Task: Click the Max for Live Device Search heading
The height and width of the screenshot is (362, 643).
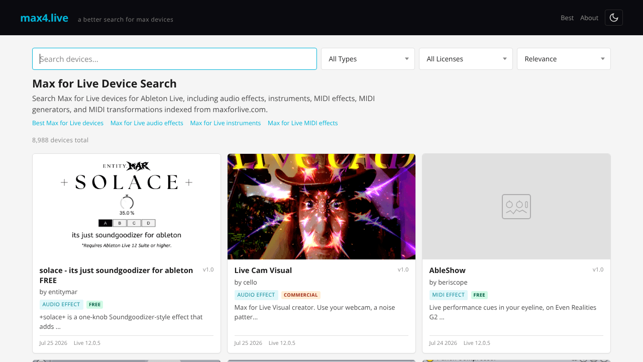Action: coord(104,84)
